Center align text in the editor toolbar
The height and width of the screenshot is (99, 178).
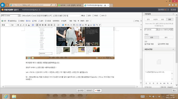click(40, 25)
